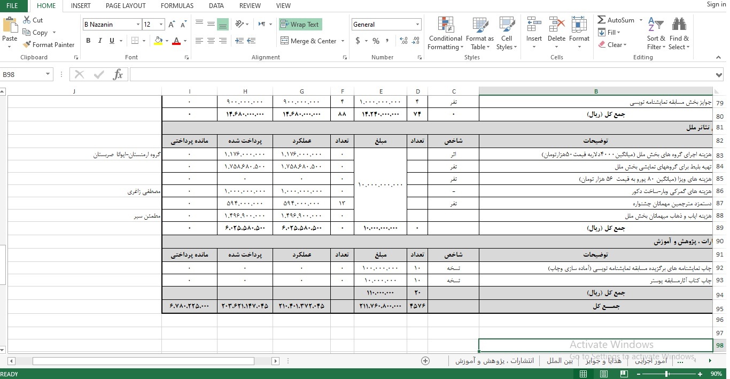This screenshot has height=379, width=730.
Task: Toggle Bold formatting
Action: 88,41
